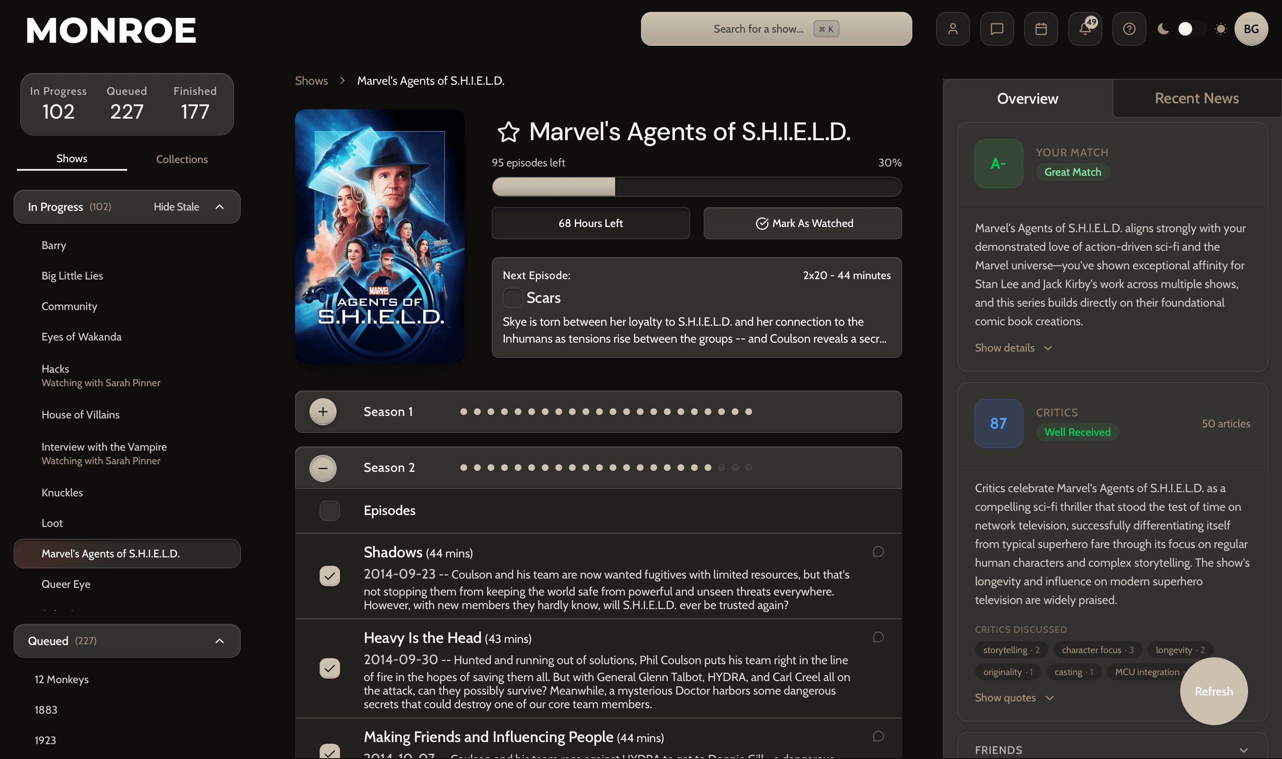The height and width of the screenshot is (759, 1282).
Task: Click the originality topic tag
Action: (x=1007, y=672)
